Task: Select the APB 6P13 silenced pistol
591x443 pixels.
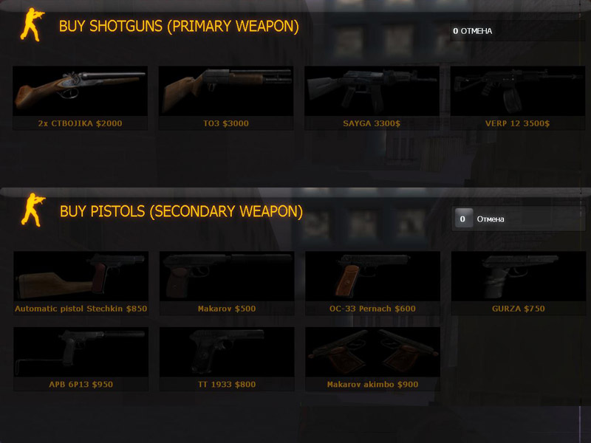Action: (x=81, y=352)
